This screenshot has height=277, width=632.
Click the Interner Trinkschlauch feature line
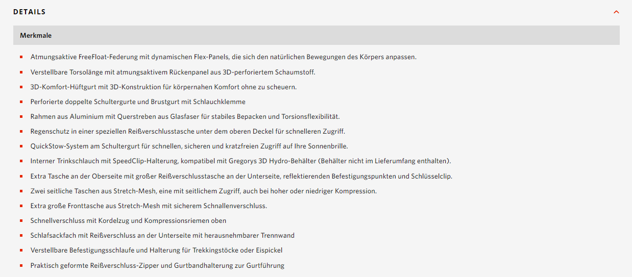[241, 161]
